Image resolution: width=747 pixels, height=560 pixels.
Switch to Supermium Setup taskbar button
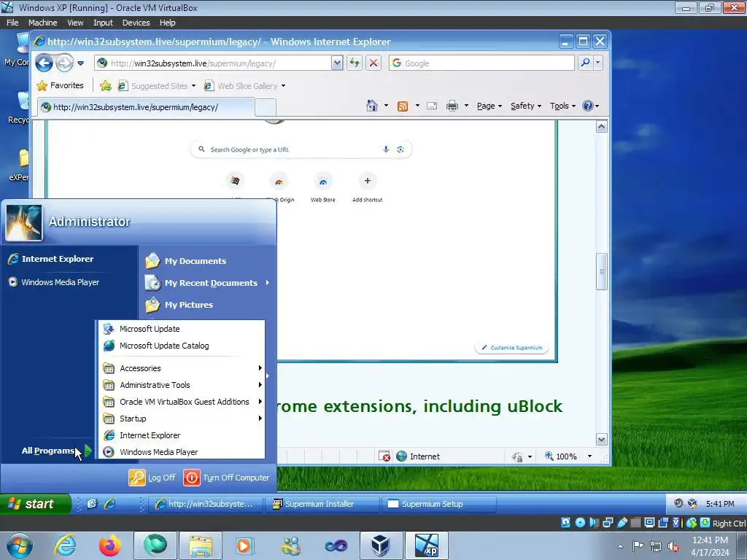click(x=438, y=504)
